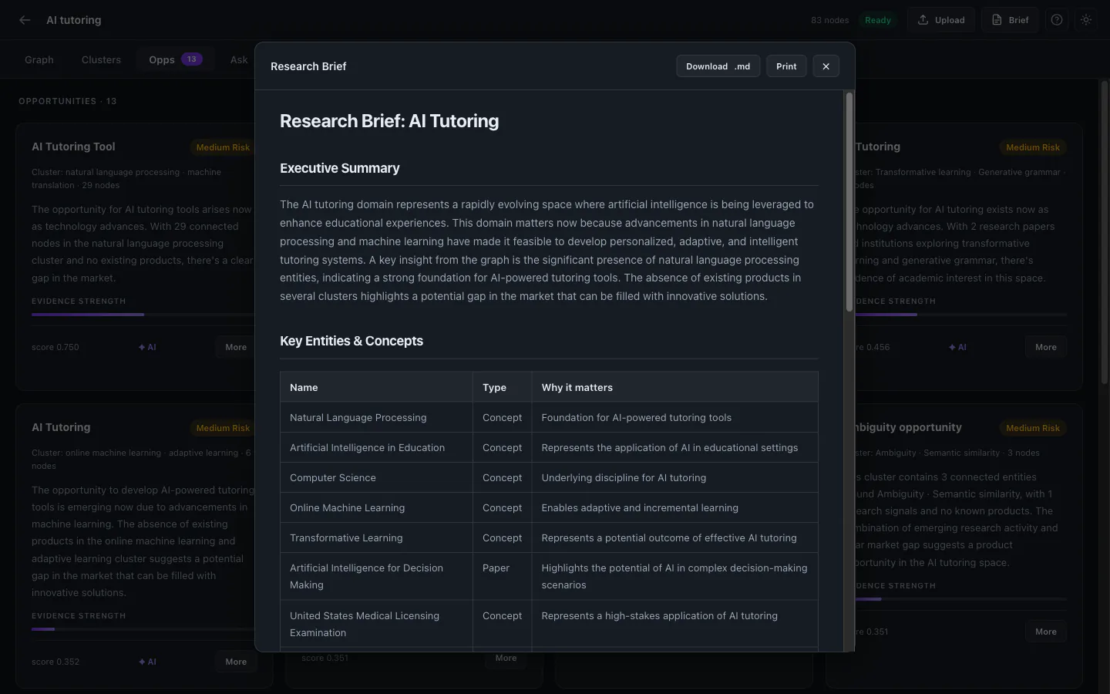Click evidence strength bar on AI Tutoring Tool card

pyautogui.click(x=143, y=315)
